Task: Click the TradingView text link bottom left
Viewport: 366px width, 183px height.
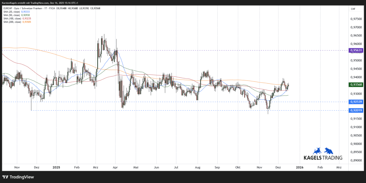Action: (21, 177)
